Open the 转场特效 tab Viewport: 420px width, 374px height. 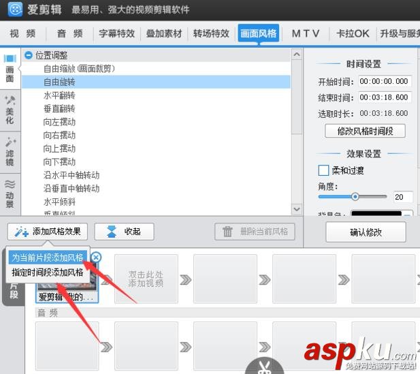coord(211,33)
